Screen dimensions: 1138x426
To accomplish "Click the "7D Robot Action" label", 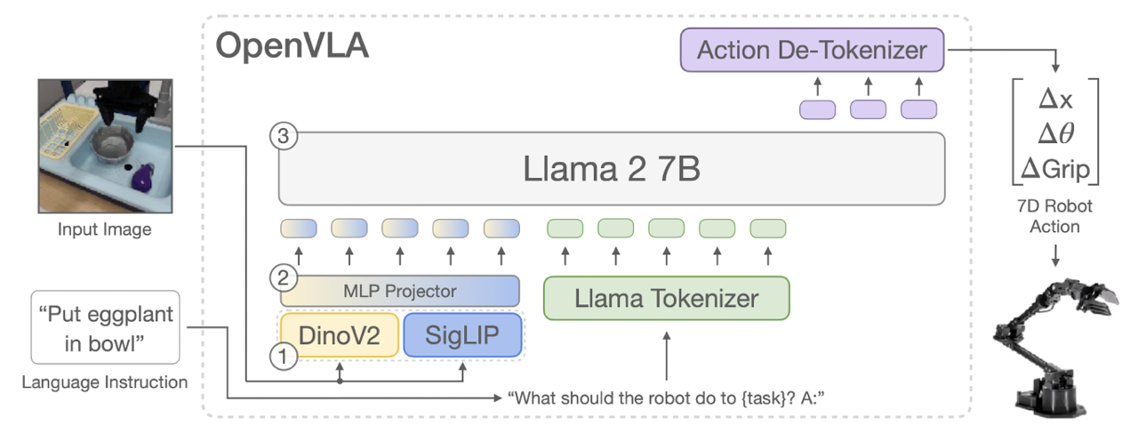I will coord(1054,216).
